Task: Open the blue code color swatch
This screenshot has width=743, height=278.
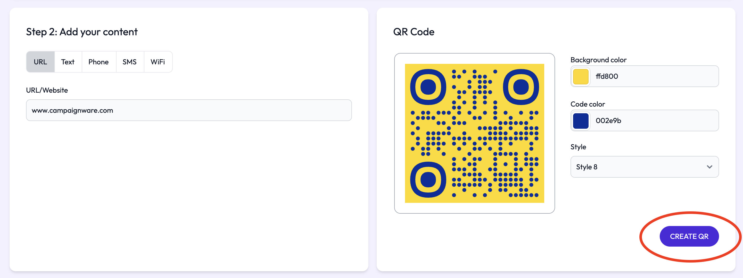Action: (580, 121)
